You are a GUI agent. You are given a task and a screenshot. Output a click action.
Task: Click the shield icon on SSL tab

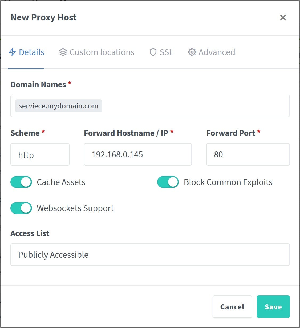[x=153, y=52]
